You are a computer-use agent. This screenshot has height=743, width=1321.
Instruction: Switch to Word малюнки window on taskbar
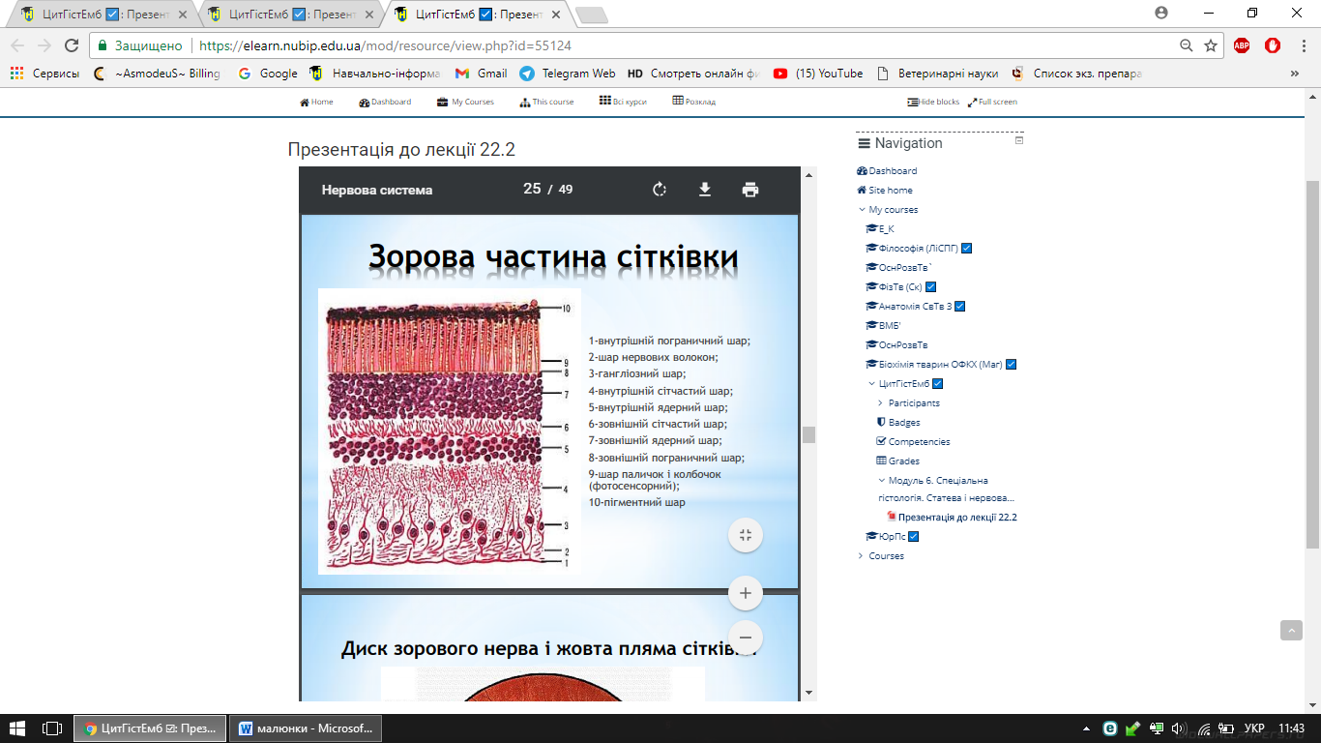pos(306,728)
